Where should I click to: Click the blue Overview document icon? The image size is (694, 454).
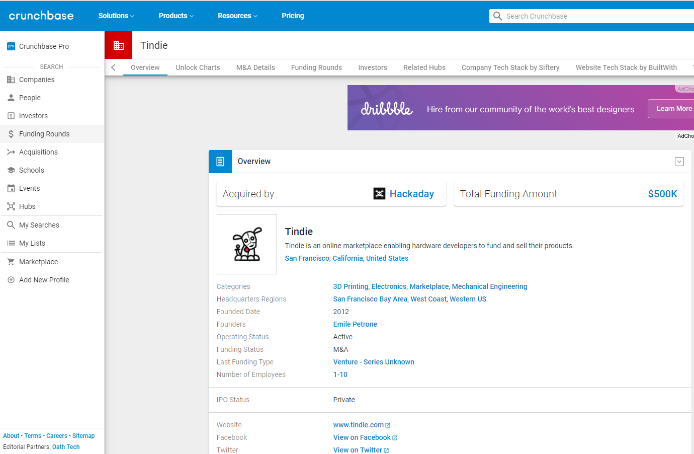(220, 162)
